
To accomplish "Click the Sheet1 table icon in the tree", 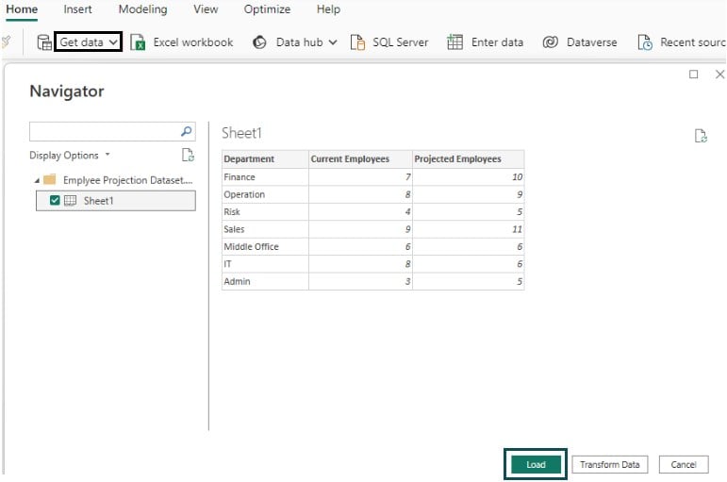I will pyautogui.click(x=70, y=200).
